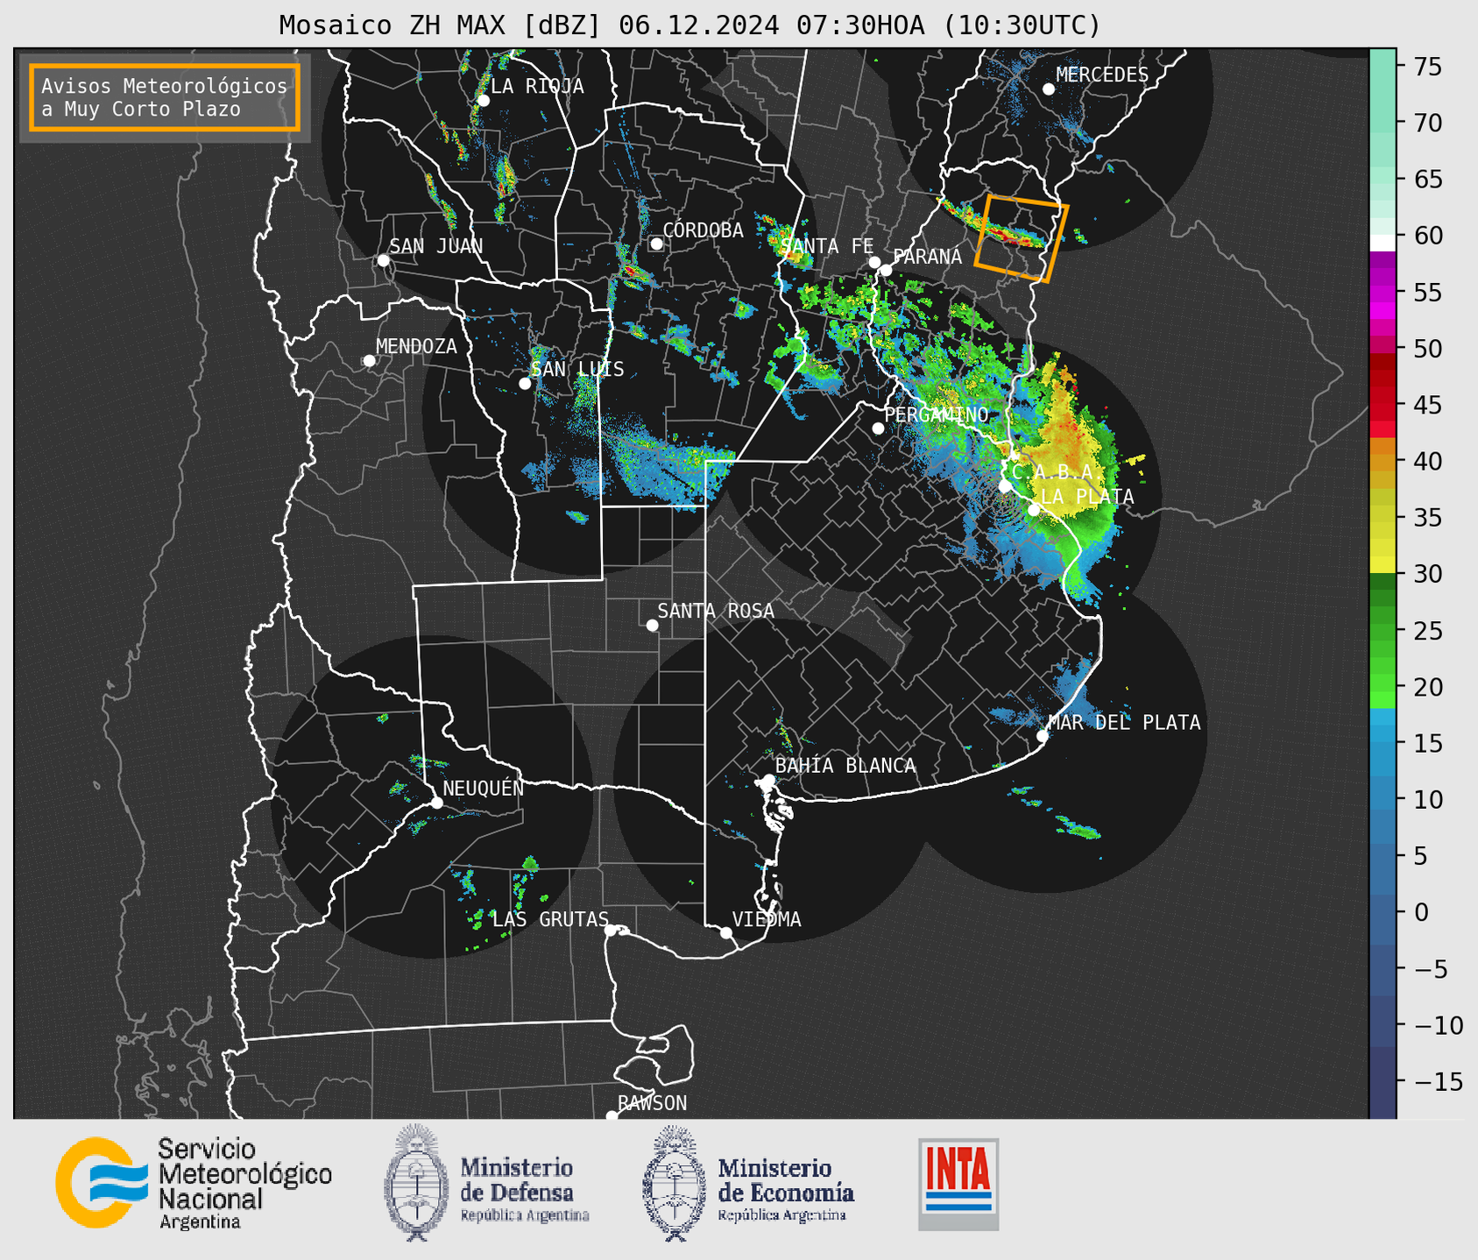
Task: Select the MAR DEL PLATA city marker dot
Action: (x=1042, y=736)
